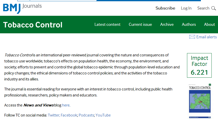Open the Archive menu item

pos(167,25)
